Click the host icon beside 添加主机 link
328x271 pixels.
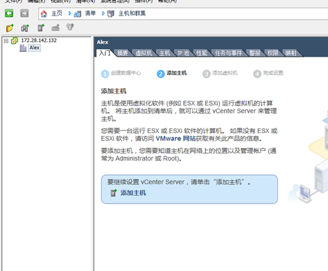click(x=113, y=193)
